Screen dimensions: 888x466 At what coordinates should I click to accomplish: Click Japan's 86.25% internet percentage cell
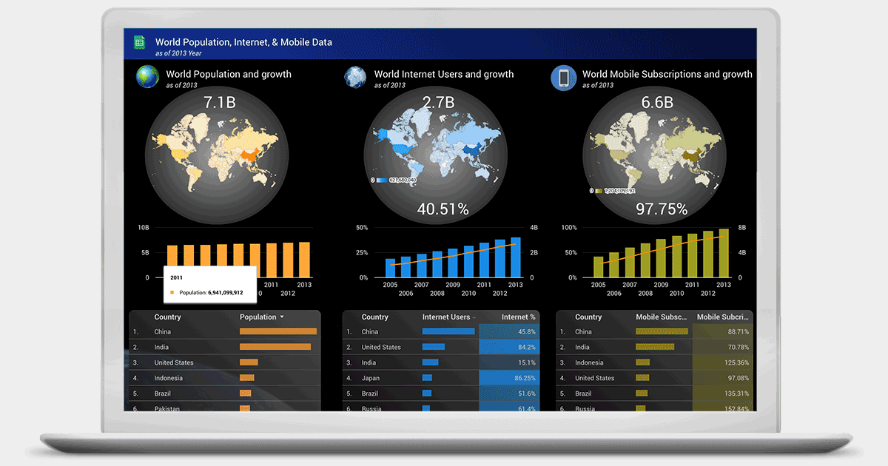pyautogui.click(x=509, y=378)
